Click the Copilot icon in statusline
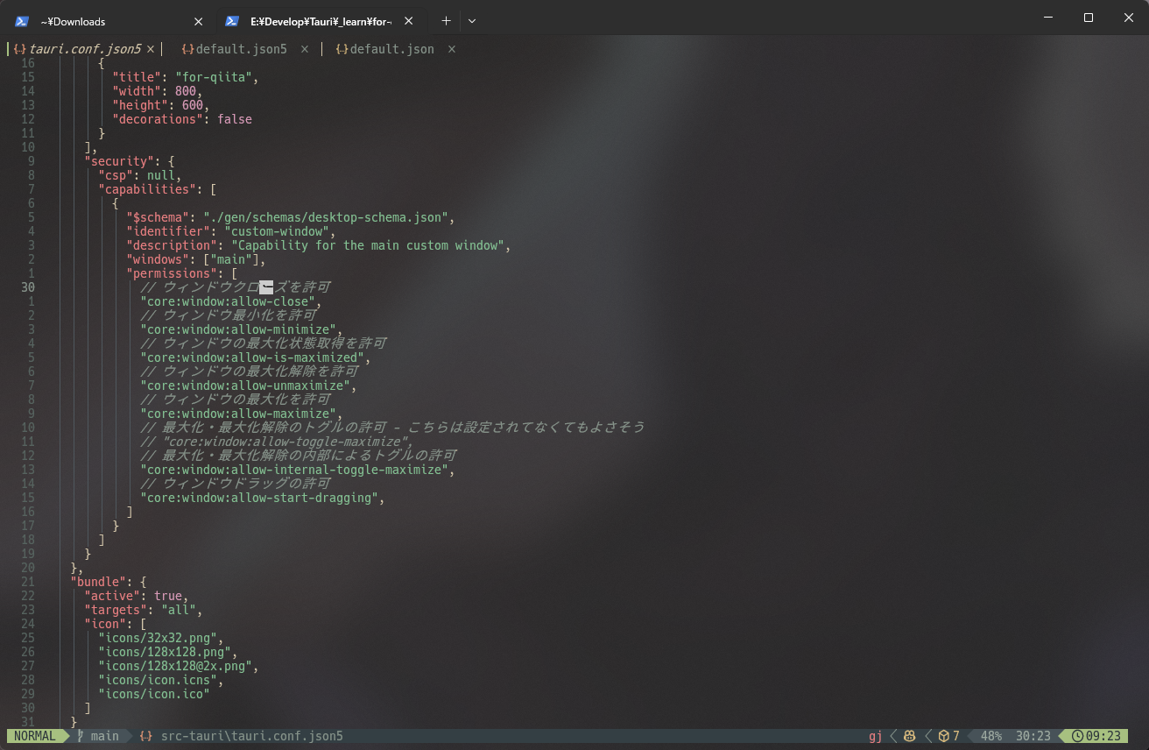Image resolution: width=1149 pixels, height=750 pixels. (x=911, y=736)
